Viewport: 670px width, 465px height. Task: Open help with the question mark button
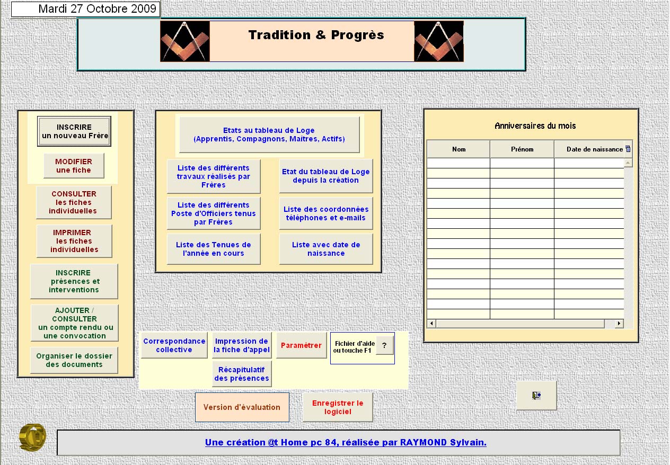[x=384, y=345]
